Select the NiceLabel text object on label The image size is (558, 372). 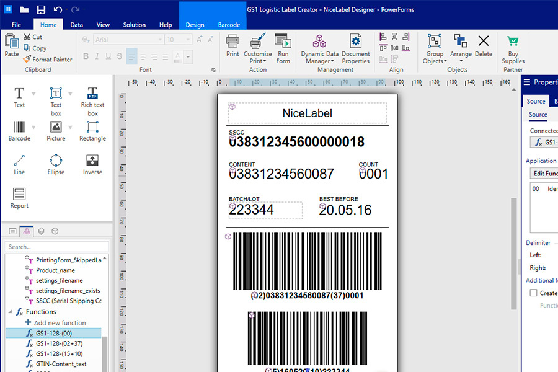click(308, 113)
